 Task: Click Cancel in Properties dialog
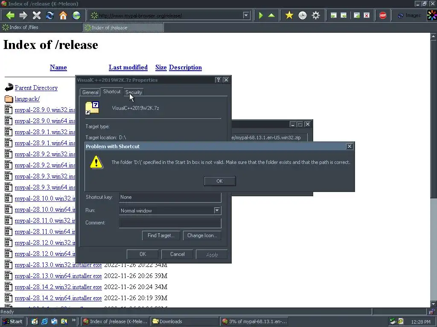tap(177, 254)
